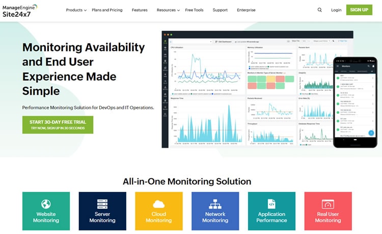This screenshot has width=382, height=234.
Task: Start the 30-day free trial
Action: coord(58,125)
